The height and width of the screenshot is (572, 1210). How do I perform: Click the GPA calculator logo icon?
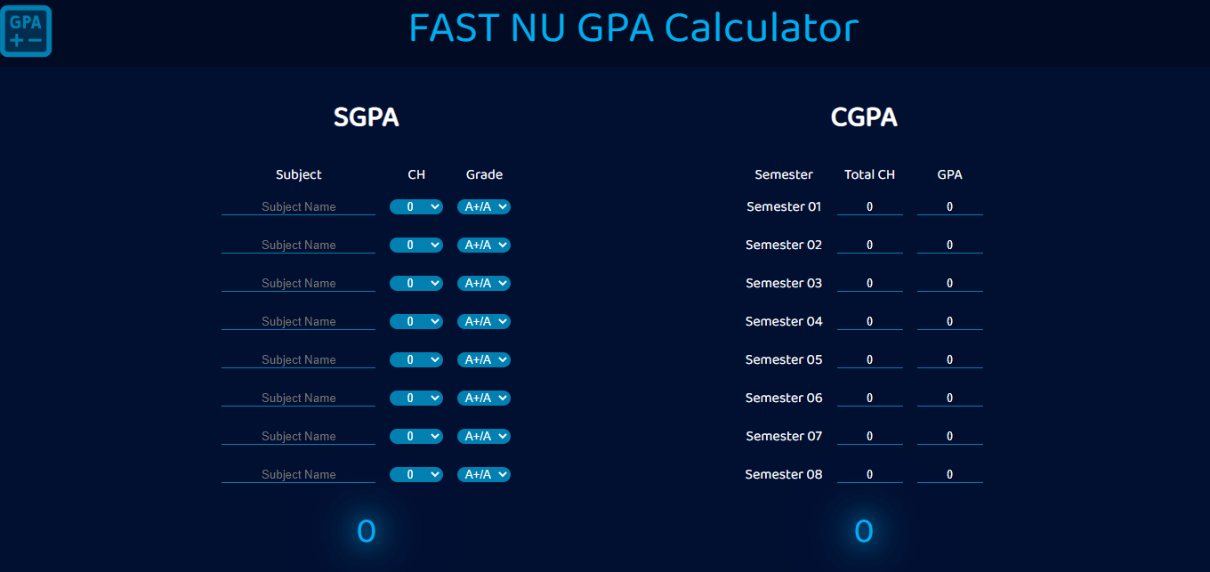[x=26, y=29]
